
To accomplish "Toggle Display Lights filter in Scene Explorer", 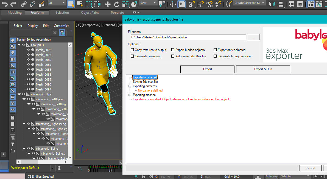I will point(13,53).
